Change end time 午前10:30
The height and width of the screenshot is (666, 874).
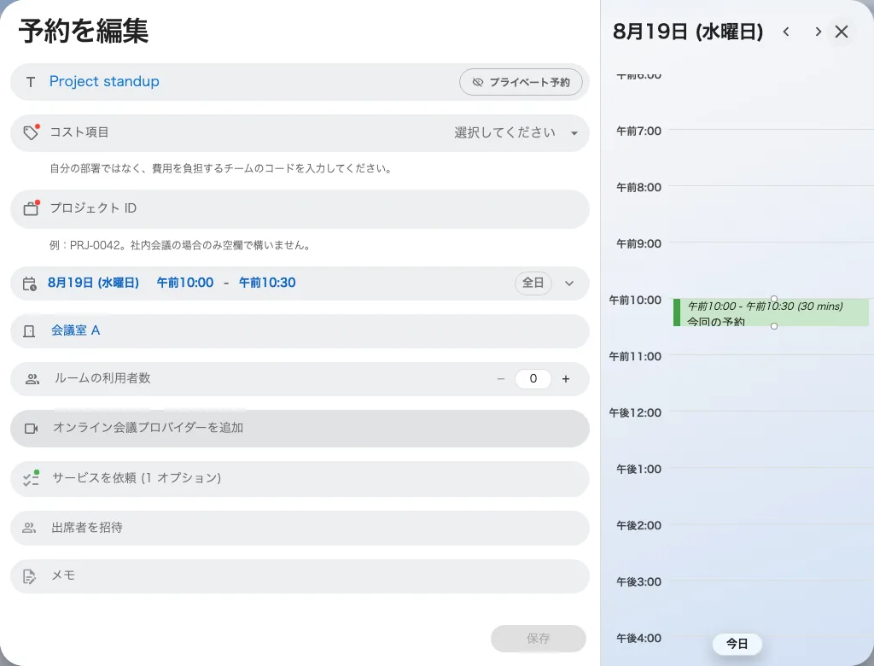tap(267, 283)
